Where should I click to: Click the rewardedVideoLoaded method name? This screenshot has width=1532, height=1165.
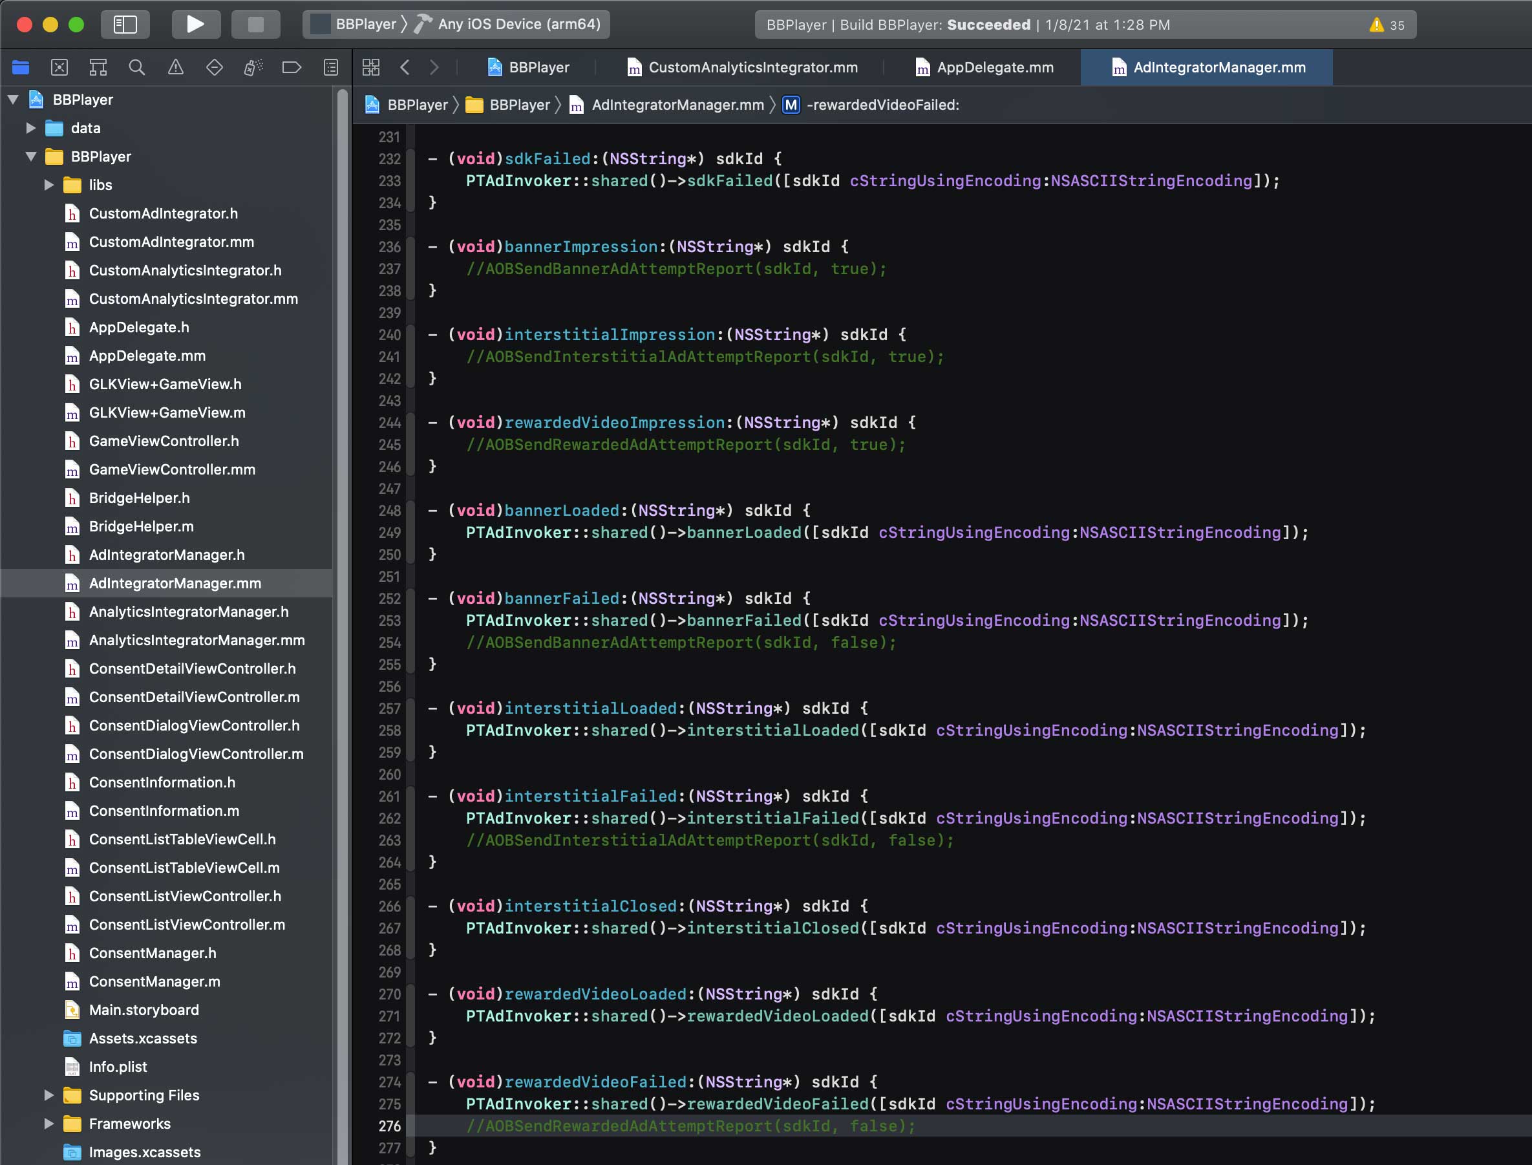coord(595,994)
